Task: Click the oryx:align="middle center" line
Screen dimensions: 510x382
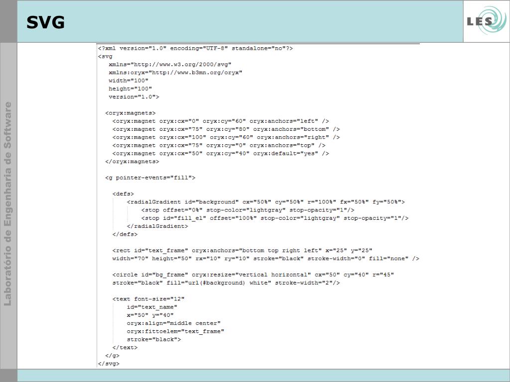Action: click(x=174, y=323)
